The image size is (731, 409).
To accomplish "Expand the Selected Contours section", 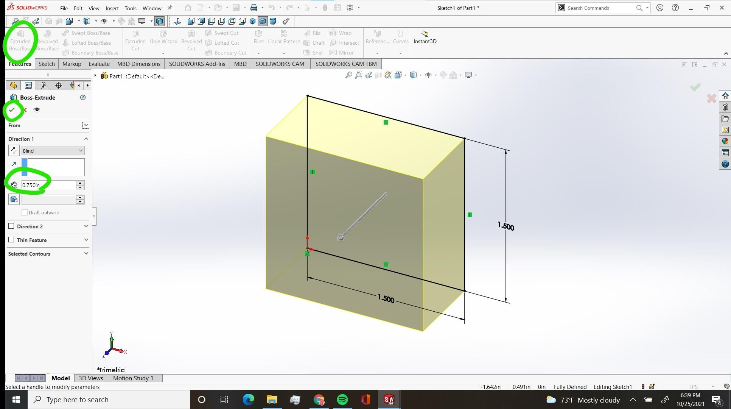I will pos(86,254).
